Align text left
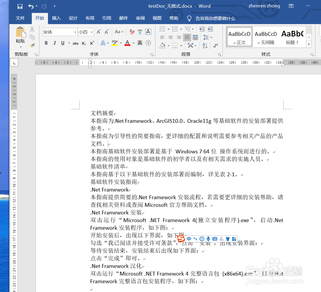 [x=162, y=37]
